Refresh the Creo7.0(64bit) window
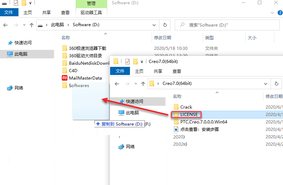The height and width of the screenshot is (185, 283). [x=276, y=84]
